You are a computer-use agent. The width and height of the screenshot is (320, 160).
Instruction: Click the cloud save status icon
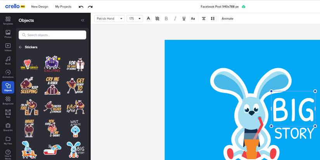pos(244,7)
